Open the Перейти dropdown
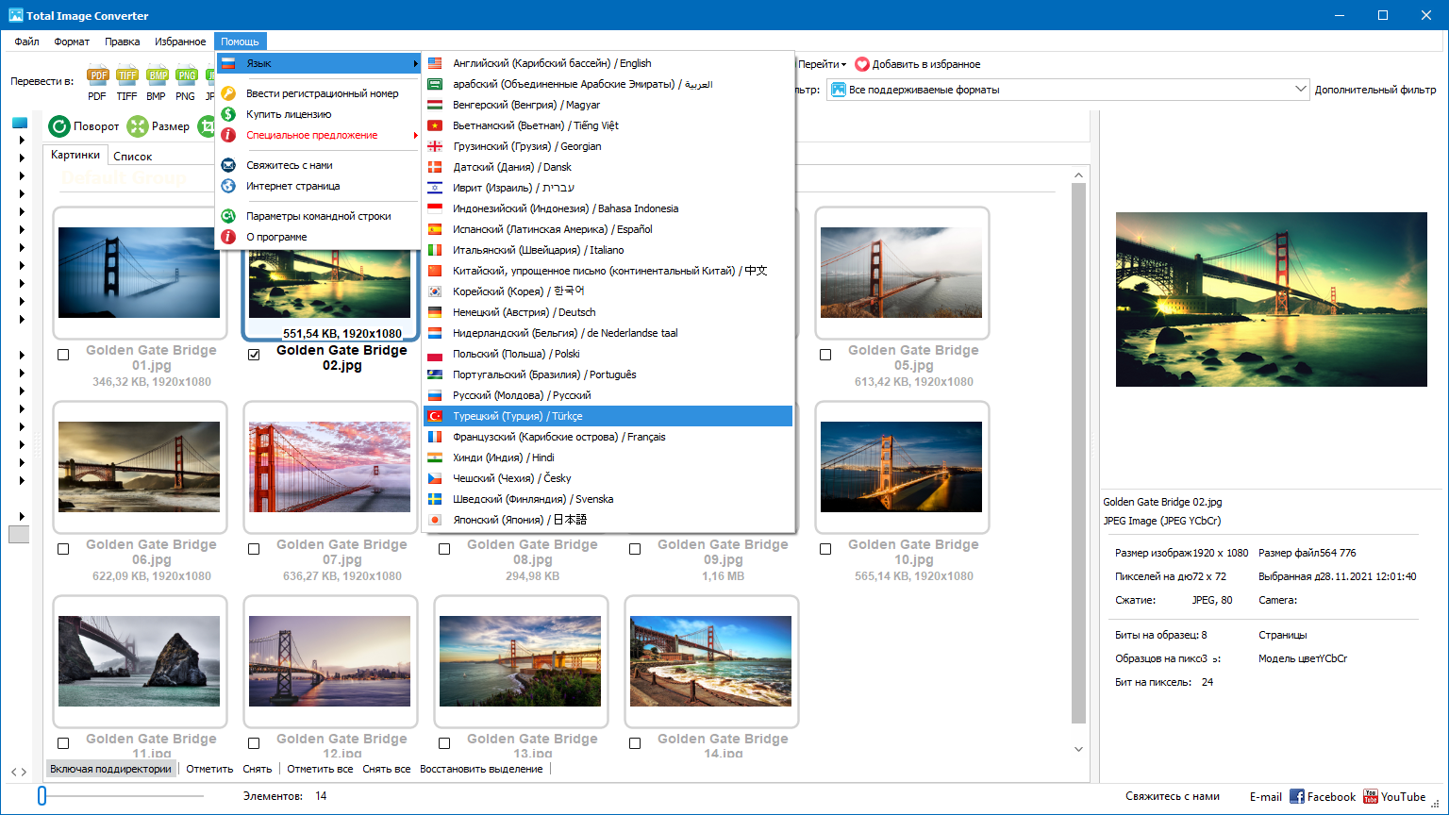This screenshot has width=1449, height=815. click(x=822, y=64)
